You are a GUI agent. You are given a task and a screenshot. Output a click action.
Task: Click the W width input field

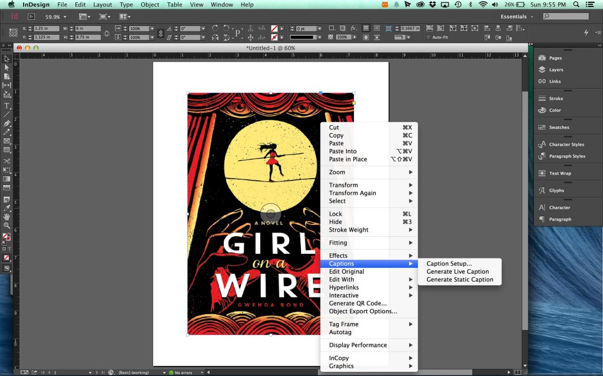tap(88, 28)
